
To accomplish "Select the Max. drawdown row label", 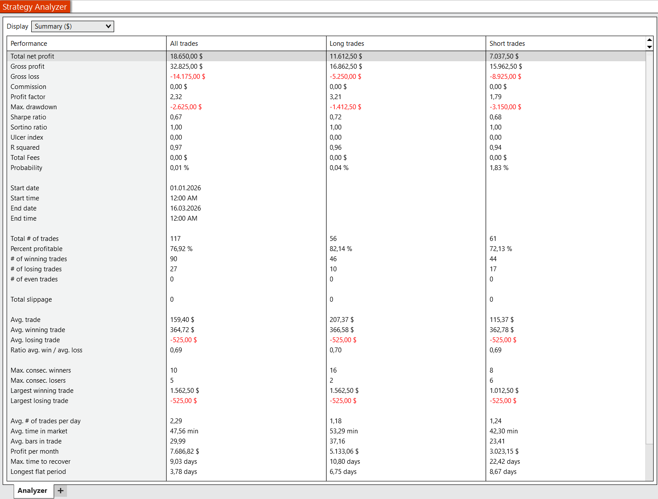I will (x=34, y=107).
